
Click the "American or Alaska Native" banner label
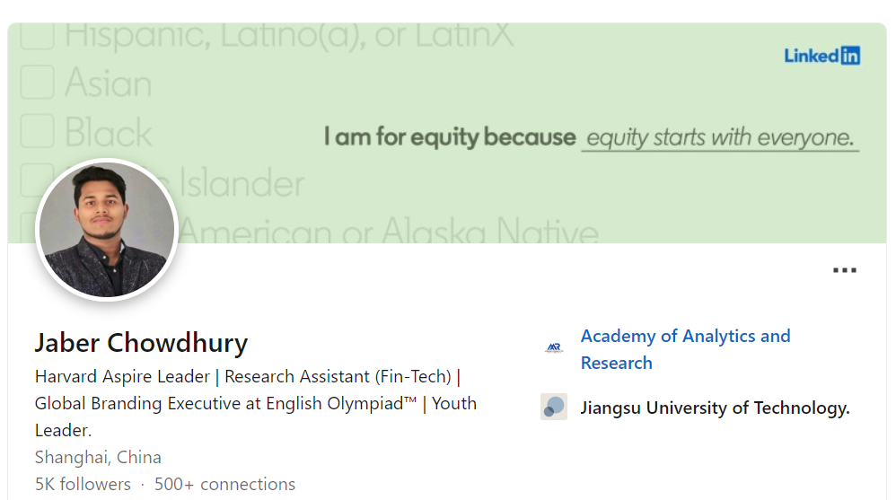pos(390,232)
